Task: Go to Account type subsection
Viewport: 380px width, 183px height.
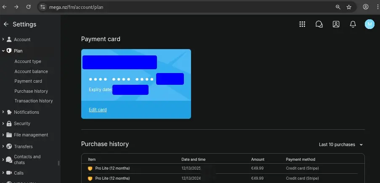Action: (x=28, y=61)
